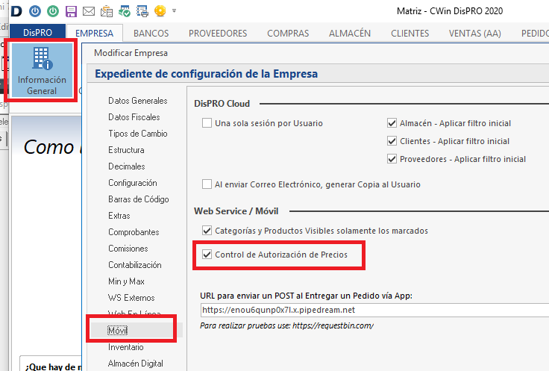This screenshot has width=549, height=371.
Task: Click the POST URL input field
Action: coord(375,310)
